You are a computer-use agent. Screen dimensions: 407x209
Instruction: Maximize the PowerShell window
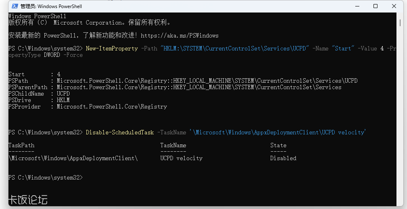(375, 6)
